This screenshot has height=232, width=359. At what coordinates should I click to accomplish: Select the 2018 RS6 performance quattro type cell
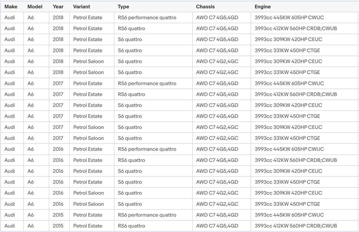(147, 18)
